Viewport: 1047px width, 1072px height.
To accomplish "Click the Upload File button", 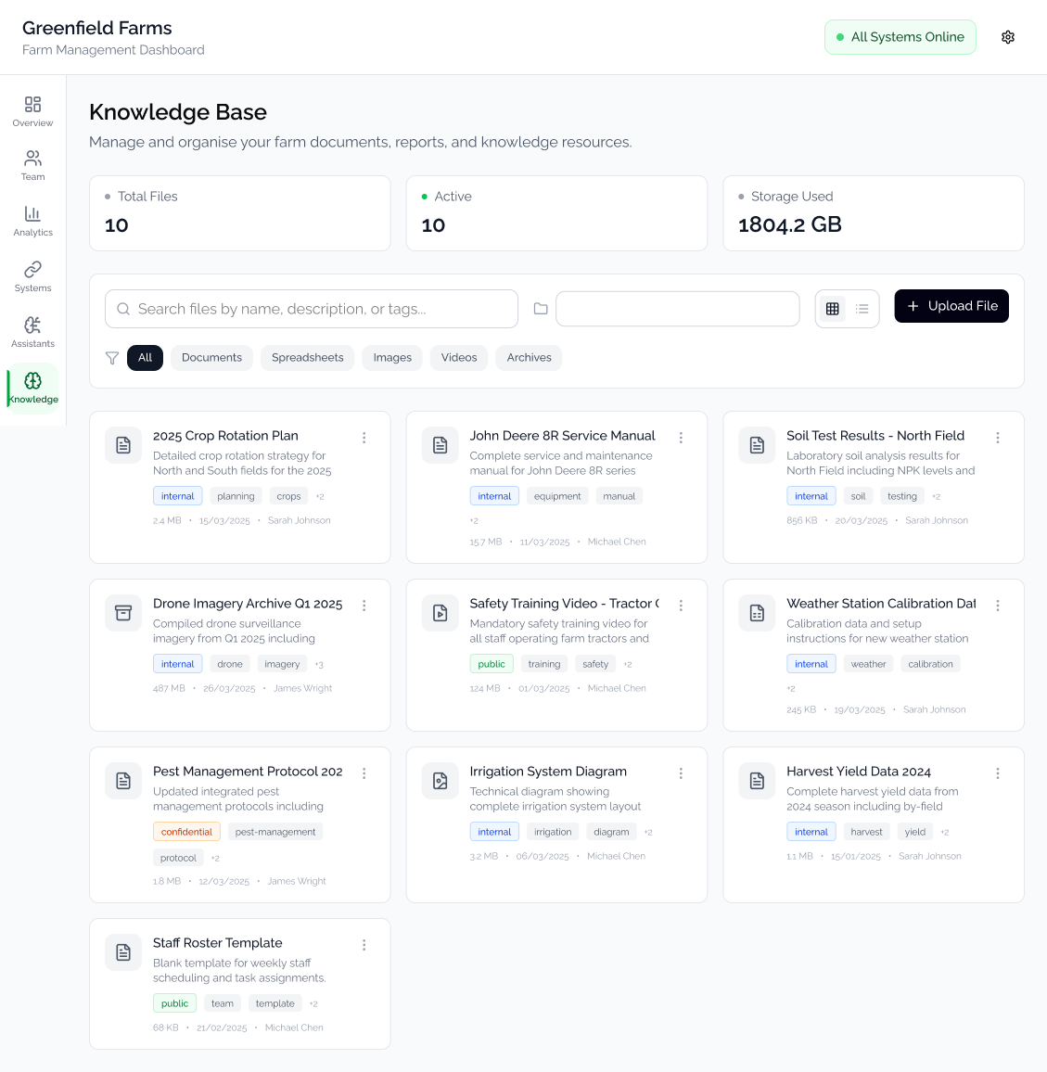I will [951, 306].
